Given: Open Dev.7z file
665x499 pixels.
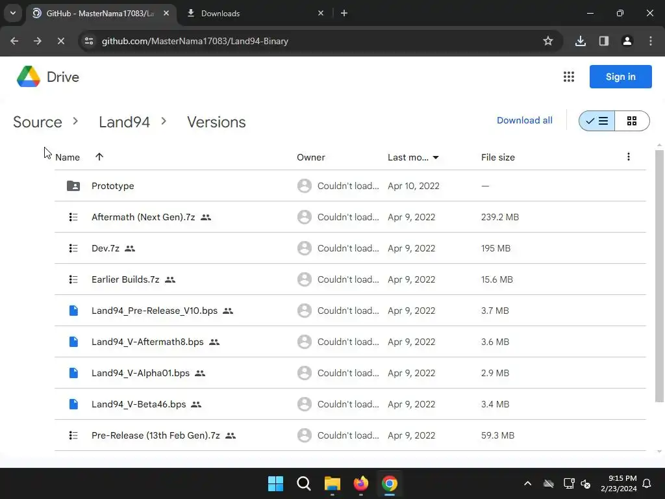Looking at the screenshot, I should click(x=106, y=248).
